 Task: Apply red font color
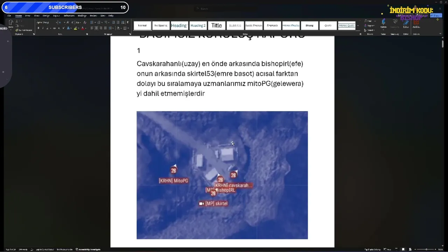click(x=83, y=28)
